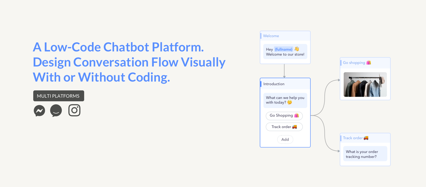The image size is (426, 187).
Task: Select the Track order block header
Action: click(x=365, y=138)
